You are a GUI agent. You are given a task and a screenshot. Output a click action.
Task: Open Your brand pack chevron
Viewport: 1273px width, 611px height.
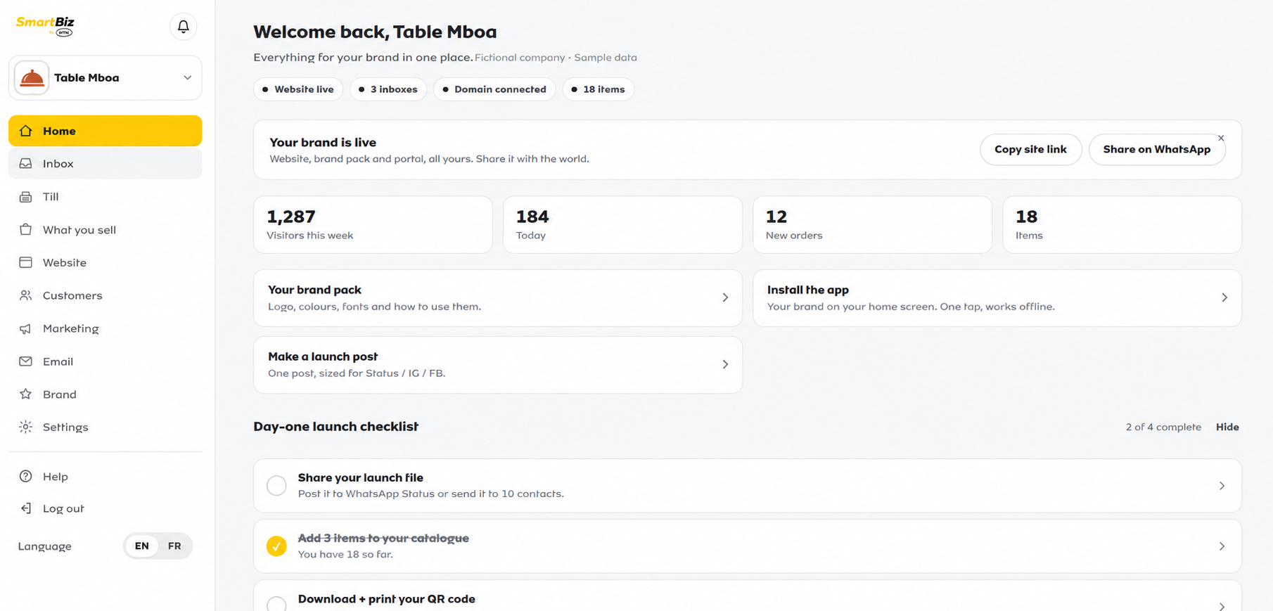coord(725,298)
